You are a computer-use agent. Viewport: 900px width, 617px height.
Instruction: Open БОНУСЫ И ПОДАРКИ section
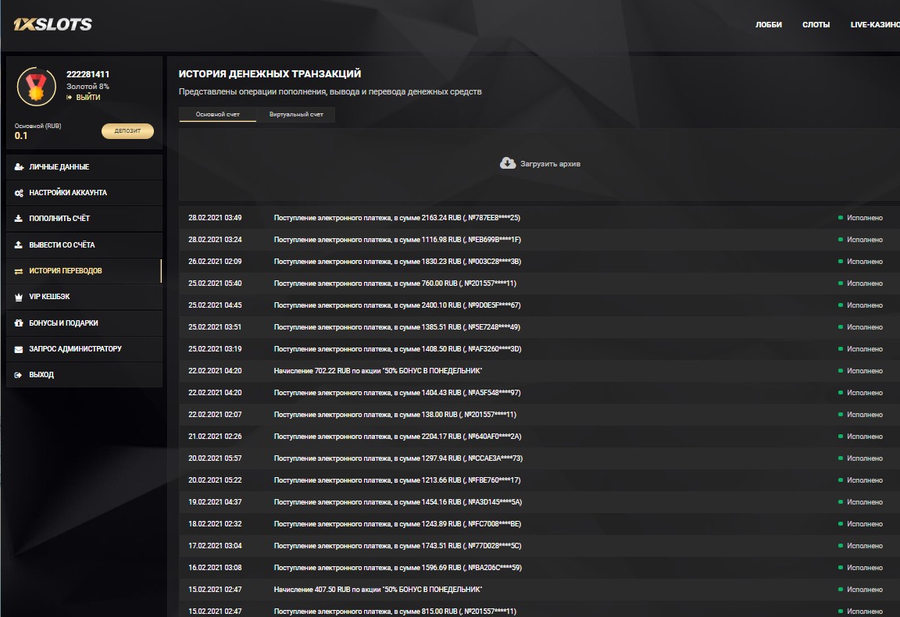point(84,323)
